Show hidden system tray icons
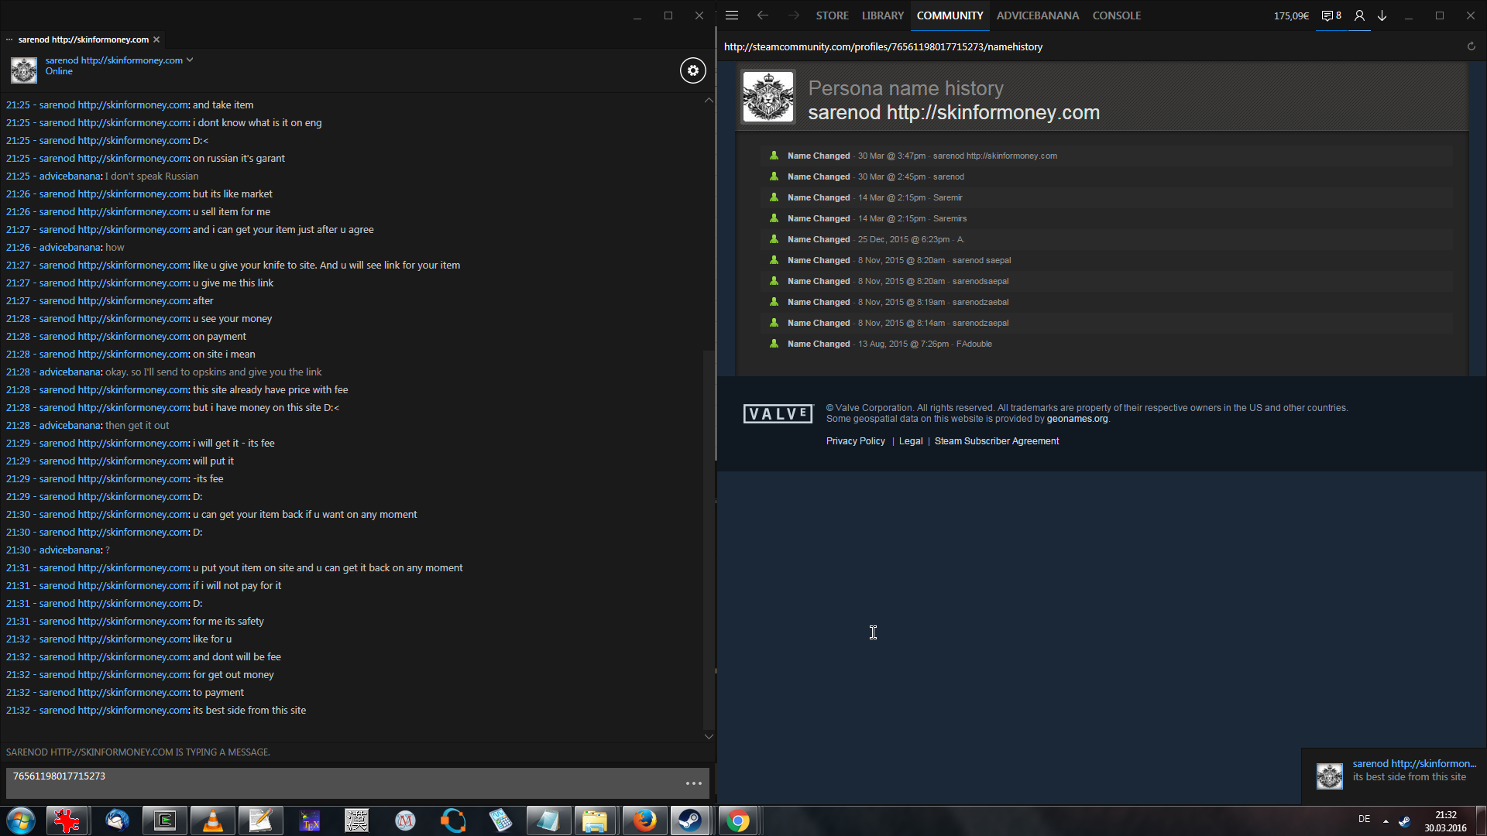 point(1386,821)
